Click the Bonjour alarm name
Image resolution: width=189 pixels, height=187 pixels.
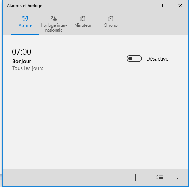(22, 61)
